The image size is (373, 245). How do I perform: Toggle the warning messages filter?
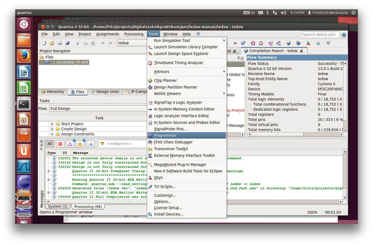pyautogui.click(x=80, y=144)
